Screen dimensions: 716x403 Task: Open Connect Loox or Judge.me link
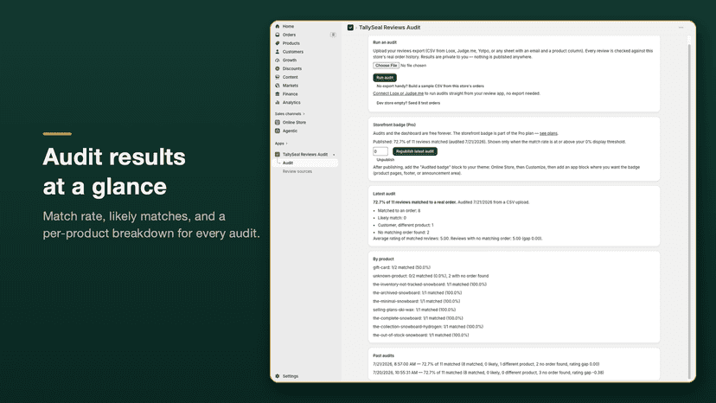(x=398, y=93)
